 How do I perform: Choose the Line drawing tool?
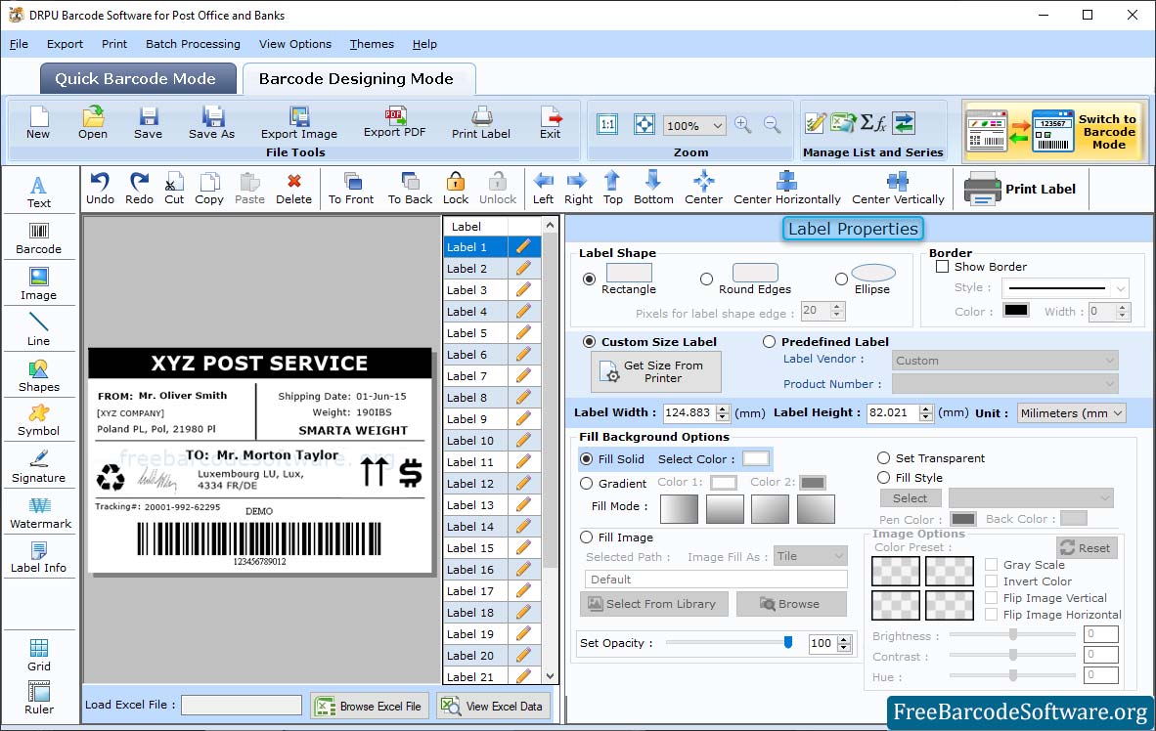coord(38,329)
